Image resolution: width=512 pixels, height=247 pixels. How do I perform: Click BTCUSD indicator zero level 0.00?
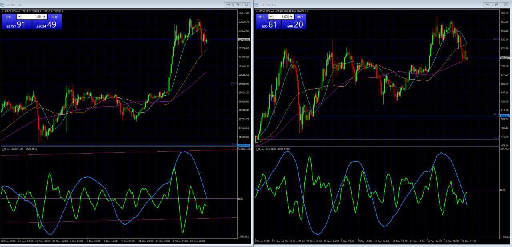(x=240, y=198)
